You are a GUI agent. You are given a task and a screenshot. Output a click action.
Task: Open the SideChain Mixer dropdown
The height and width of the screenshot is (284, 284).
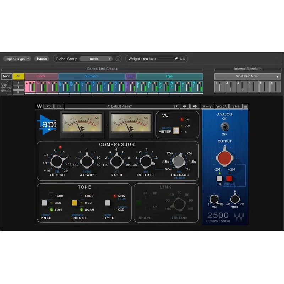(x=248, y=76)
